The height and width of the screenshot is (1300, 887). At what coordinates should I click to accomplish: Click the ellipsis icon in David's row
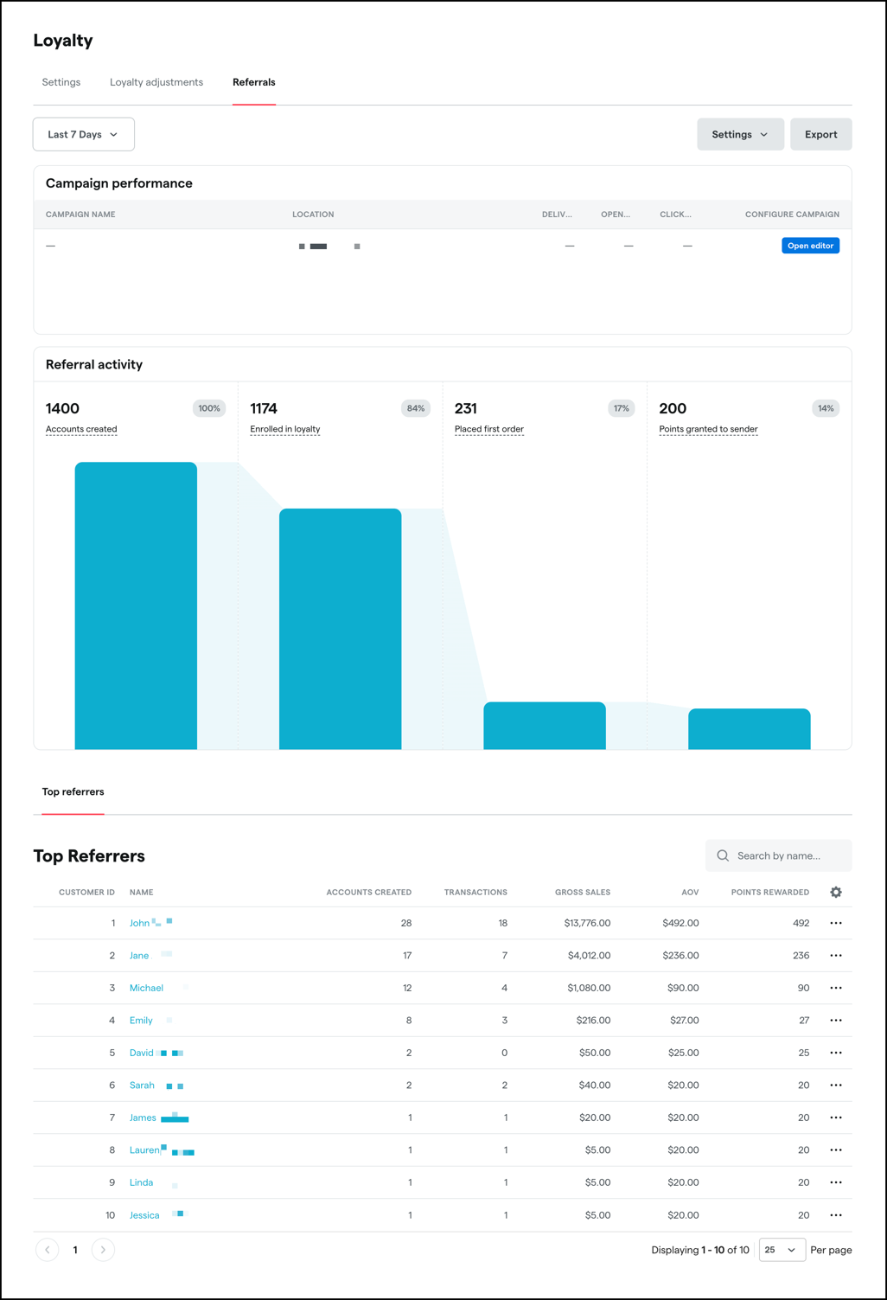tap(836, 1053)
